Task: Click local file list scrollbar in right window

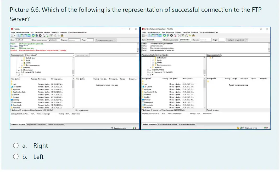Action: (x=204, y=93)
